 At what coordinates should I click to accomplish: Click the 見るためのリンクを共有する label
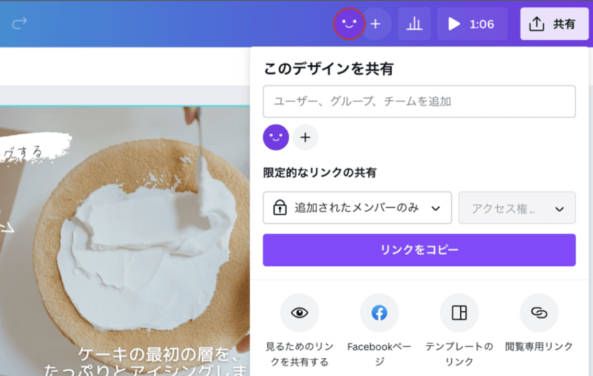tap(300, 354)
